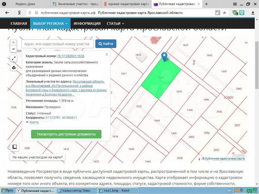Image resolution: width=259 pixels, height=194 pixels.
Task: Collapse details via Кратко link
Action: point(34,122)
